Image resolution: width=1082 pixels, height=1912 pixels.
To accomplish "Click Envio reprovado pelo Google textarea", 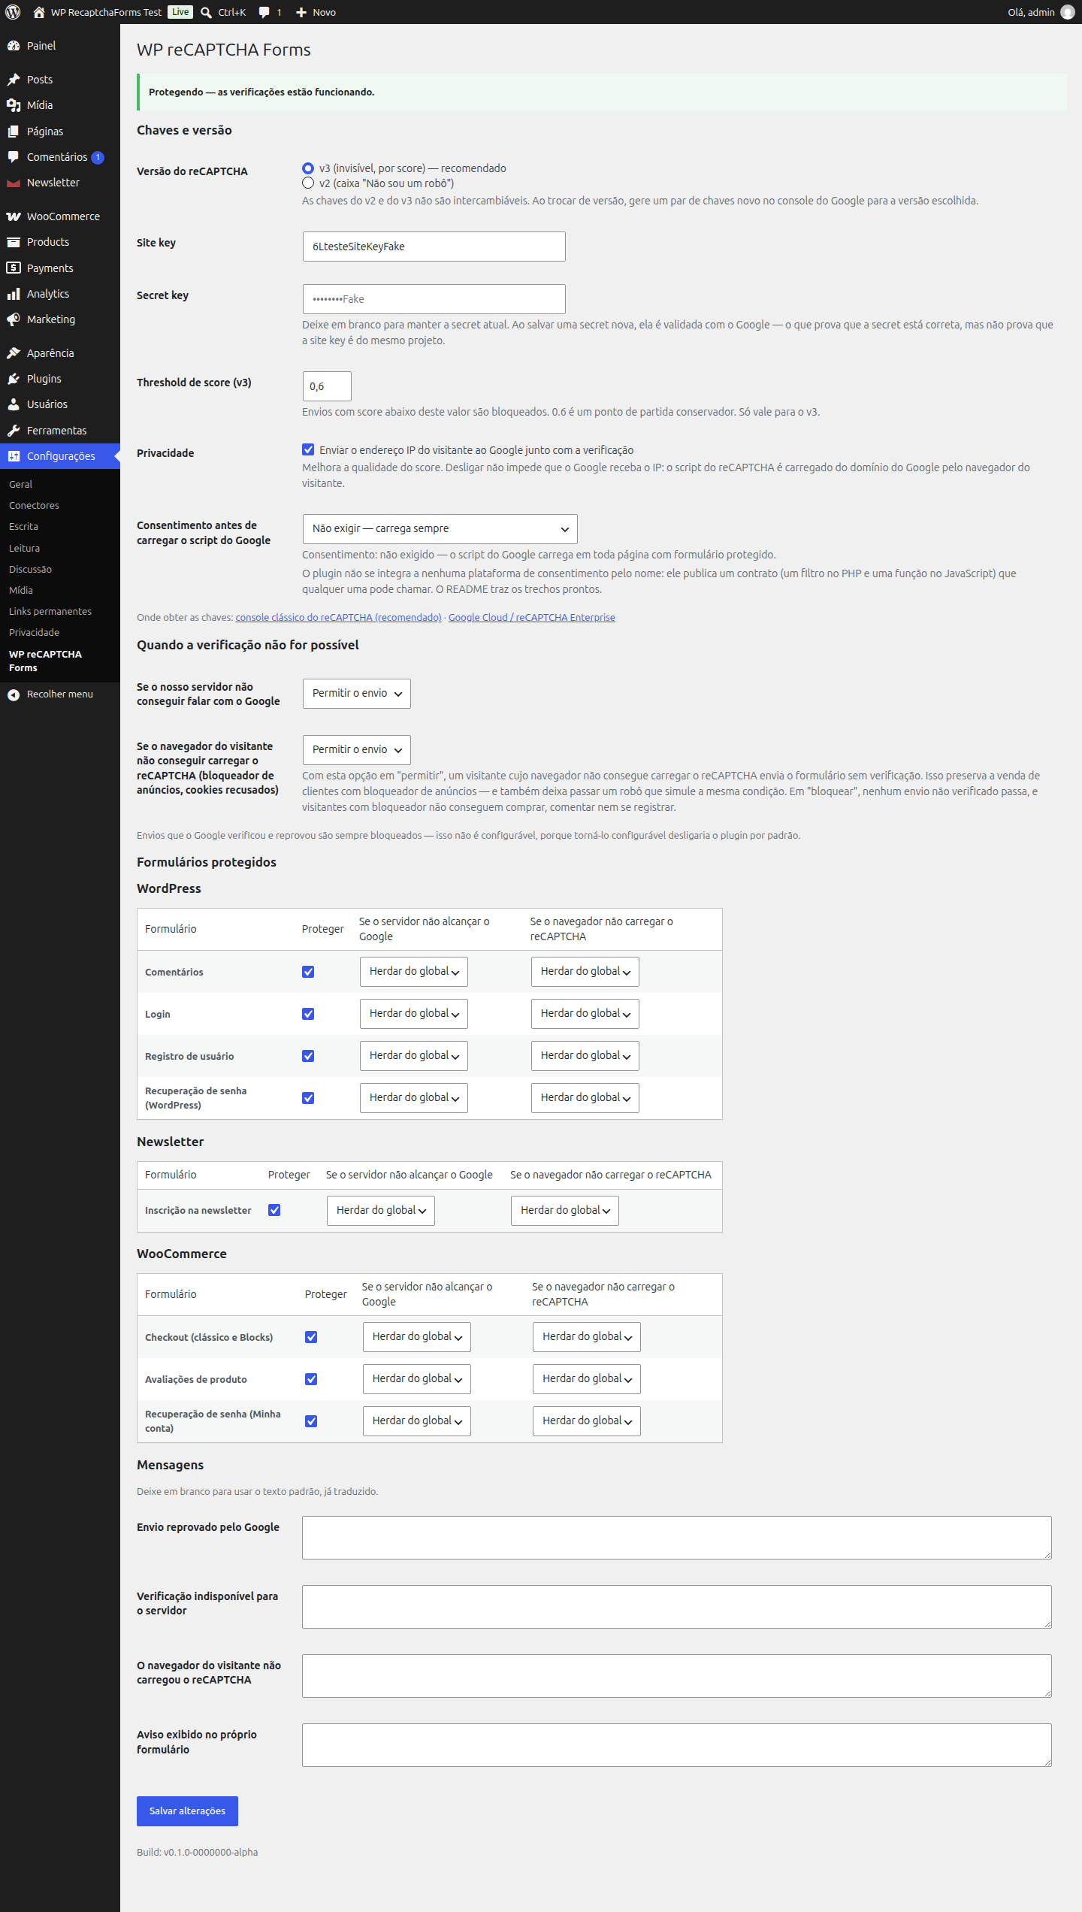I will tap(676, 1538).
